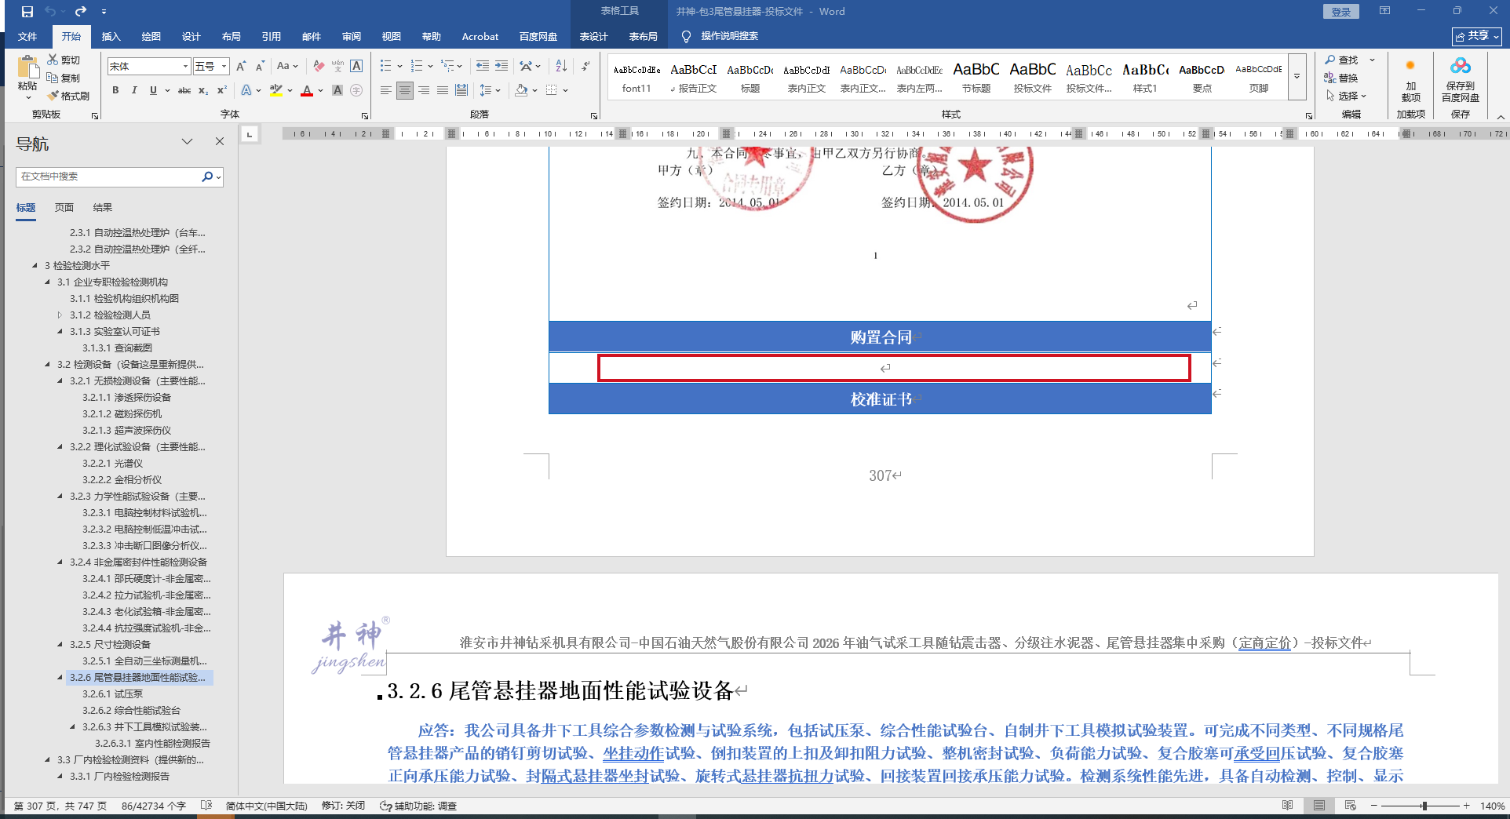This screenshot has height=819, width=1510.
Task: Click the 共享 (Share) button
Action: (1476, 36)
